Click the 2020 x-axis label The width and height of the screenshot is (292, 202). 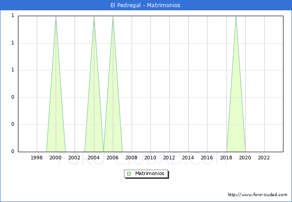click(245, 158)
